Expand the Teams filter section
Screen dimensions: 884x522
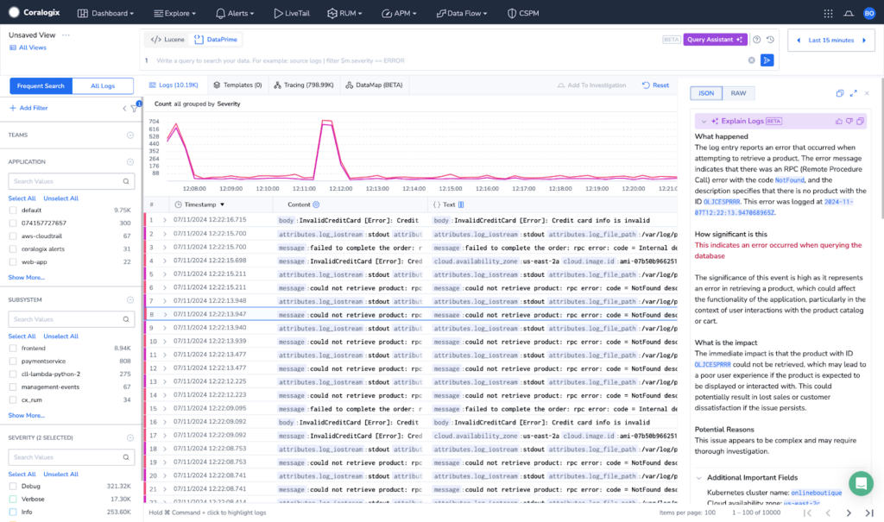click(x=130, y=135)
